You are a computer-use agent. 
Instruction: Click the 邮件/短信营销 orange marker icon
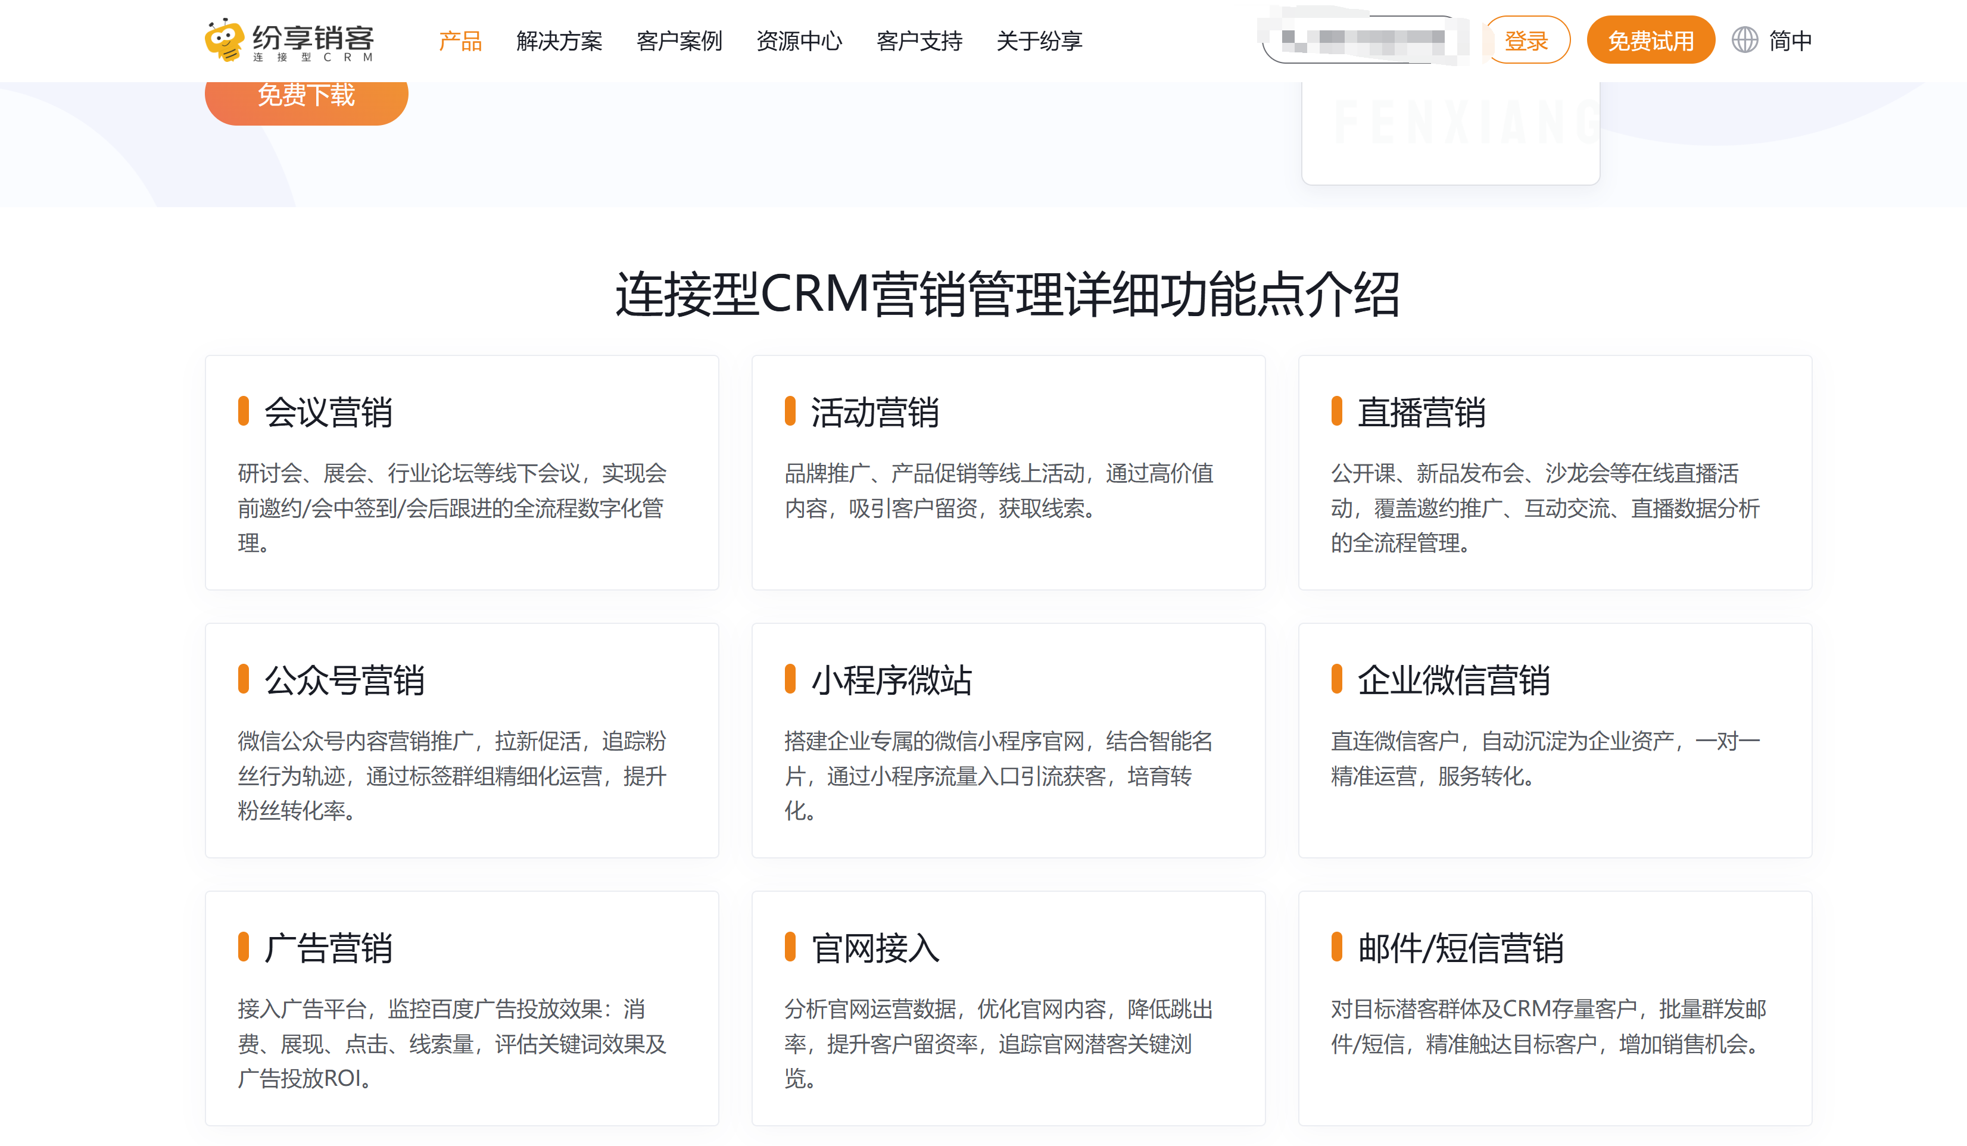coord(1338,948)
